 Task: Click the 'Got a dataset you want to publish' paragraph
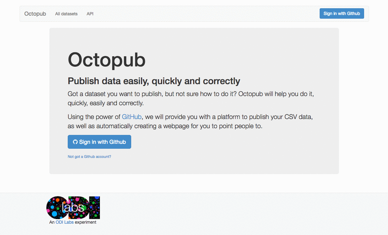click(191, 99)
